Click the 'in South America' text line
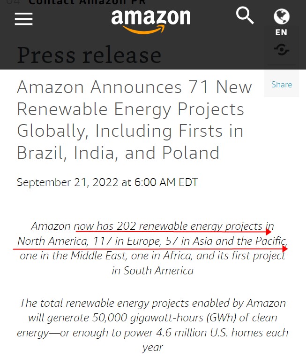The image size is (306, 358). pyautogui.click(x=153, y=271)
